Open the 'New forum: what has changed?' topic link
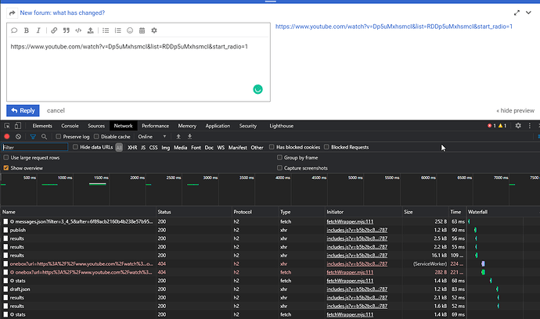540x319 pixels. tap(63, 13)
